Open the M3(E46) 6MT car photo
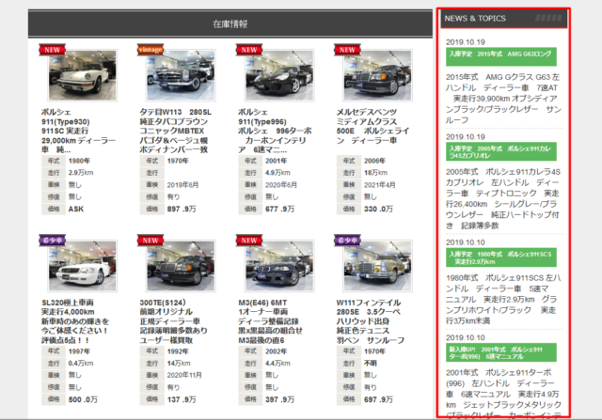602x420 pixels. [x=279, y=266]
